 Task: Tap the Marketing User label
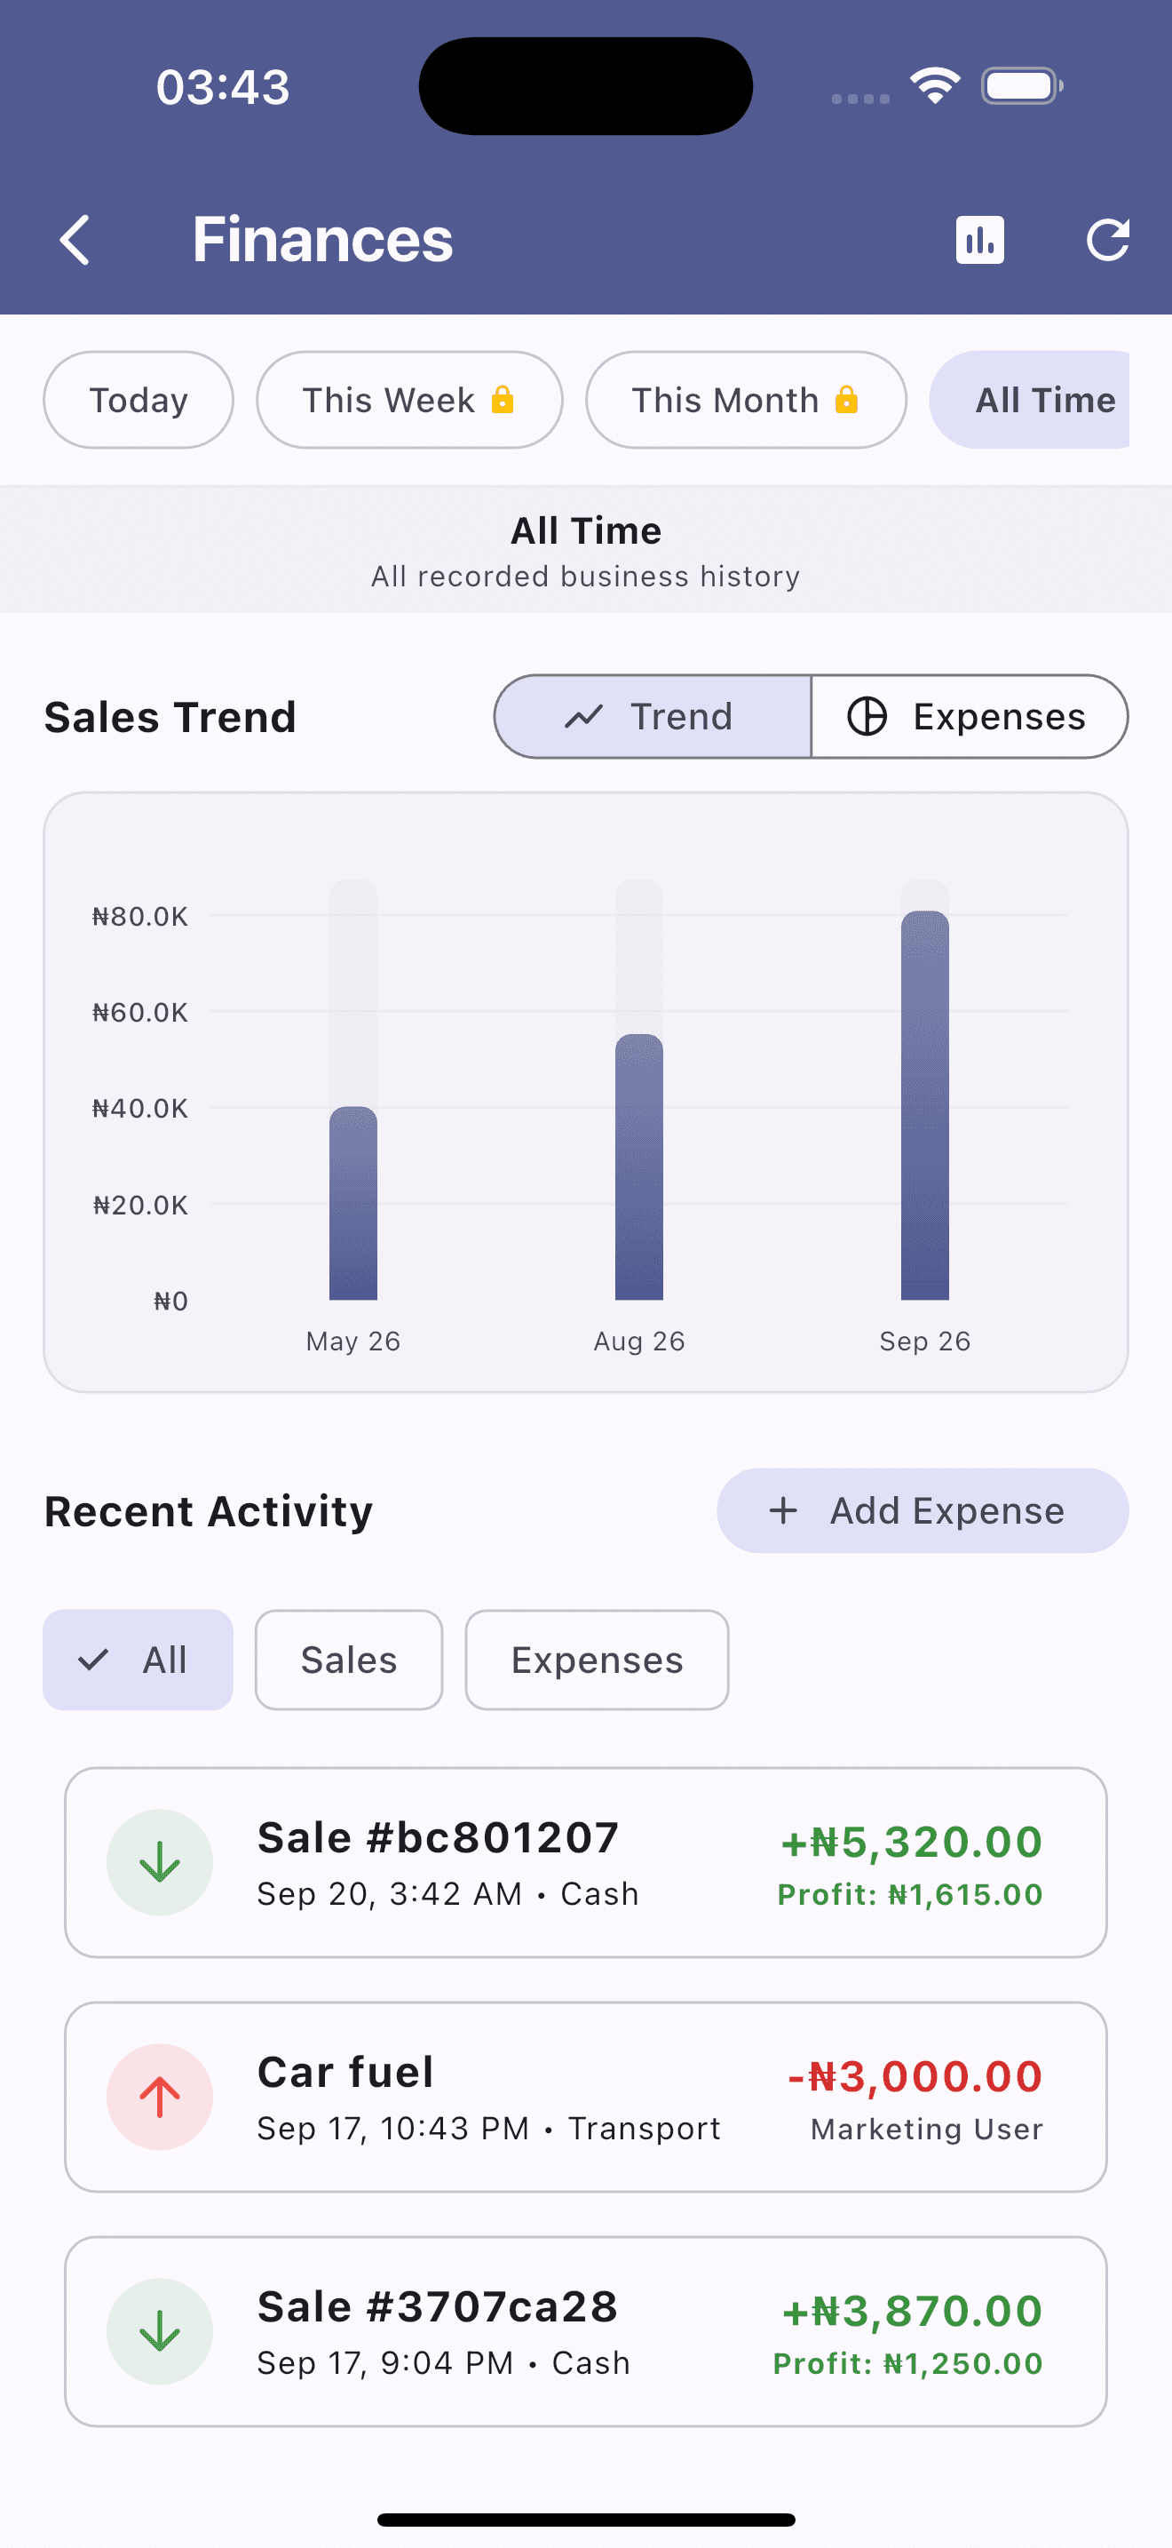click(927, 2129)
